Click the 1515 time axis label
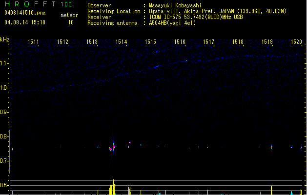 150,42
